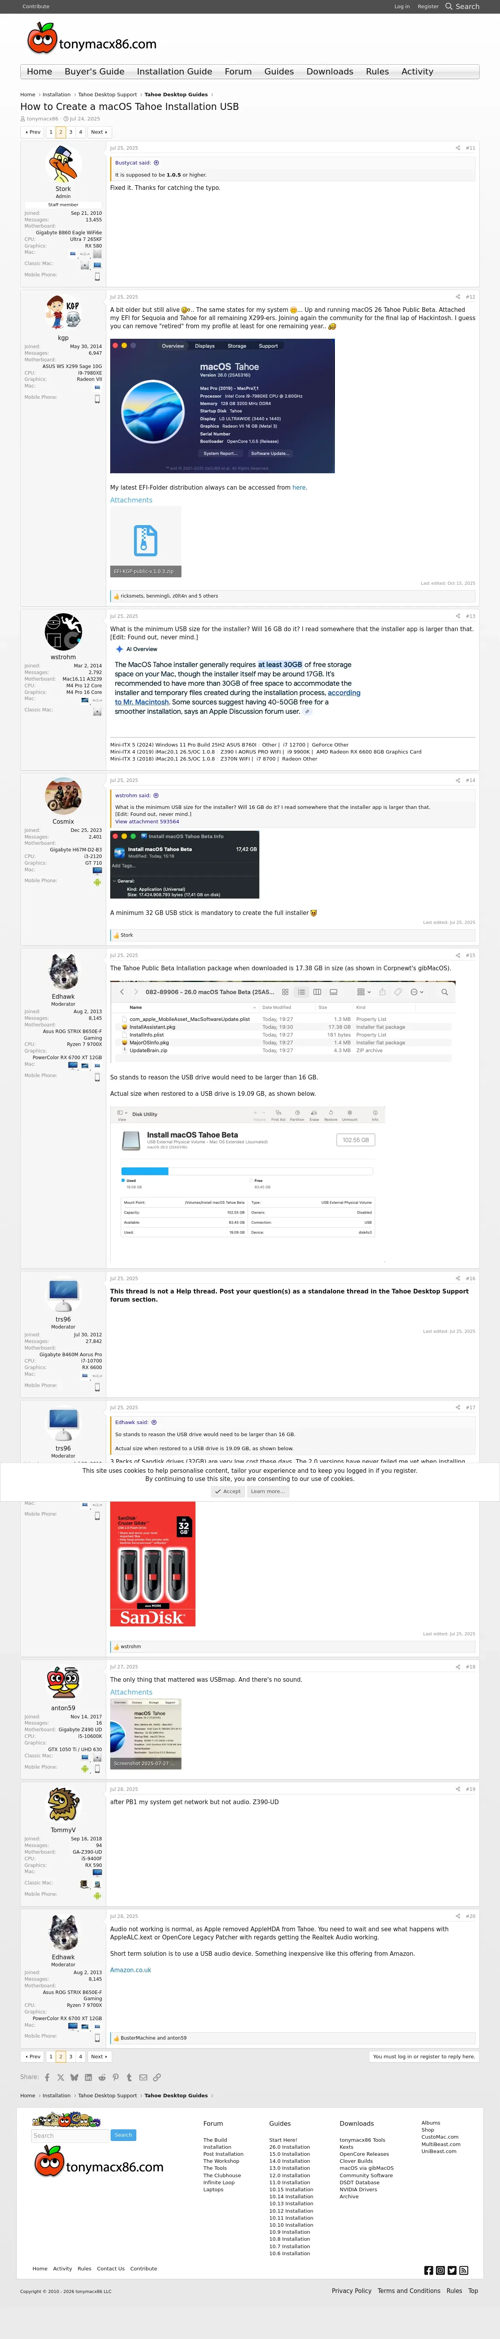Open the RSS feed icon in the footer
Viewport: 500px width, 2339px height.
coord(464,2270)
